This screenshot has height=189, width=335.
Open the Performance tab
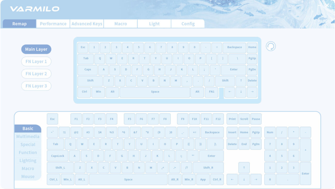pos(53,24)
